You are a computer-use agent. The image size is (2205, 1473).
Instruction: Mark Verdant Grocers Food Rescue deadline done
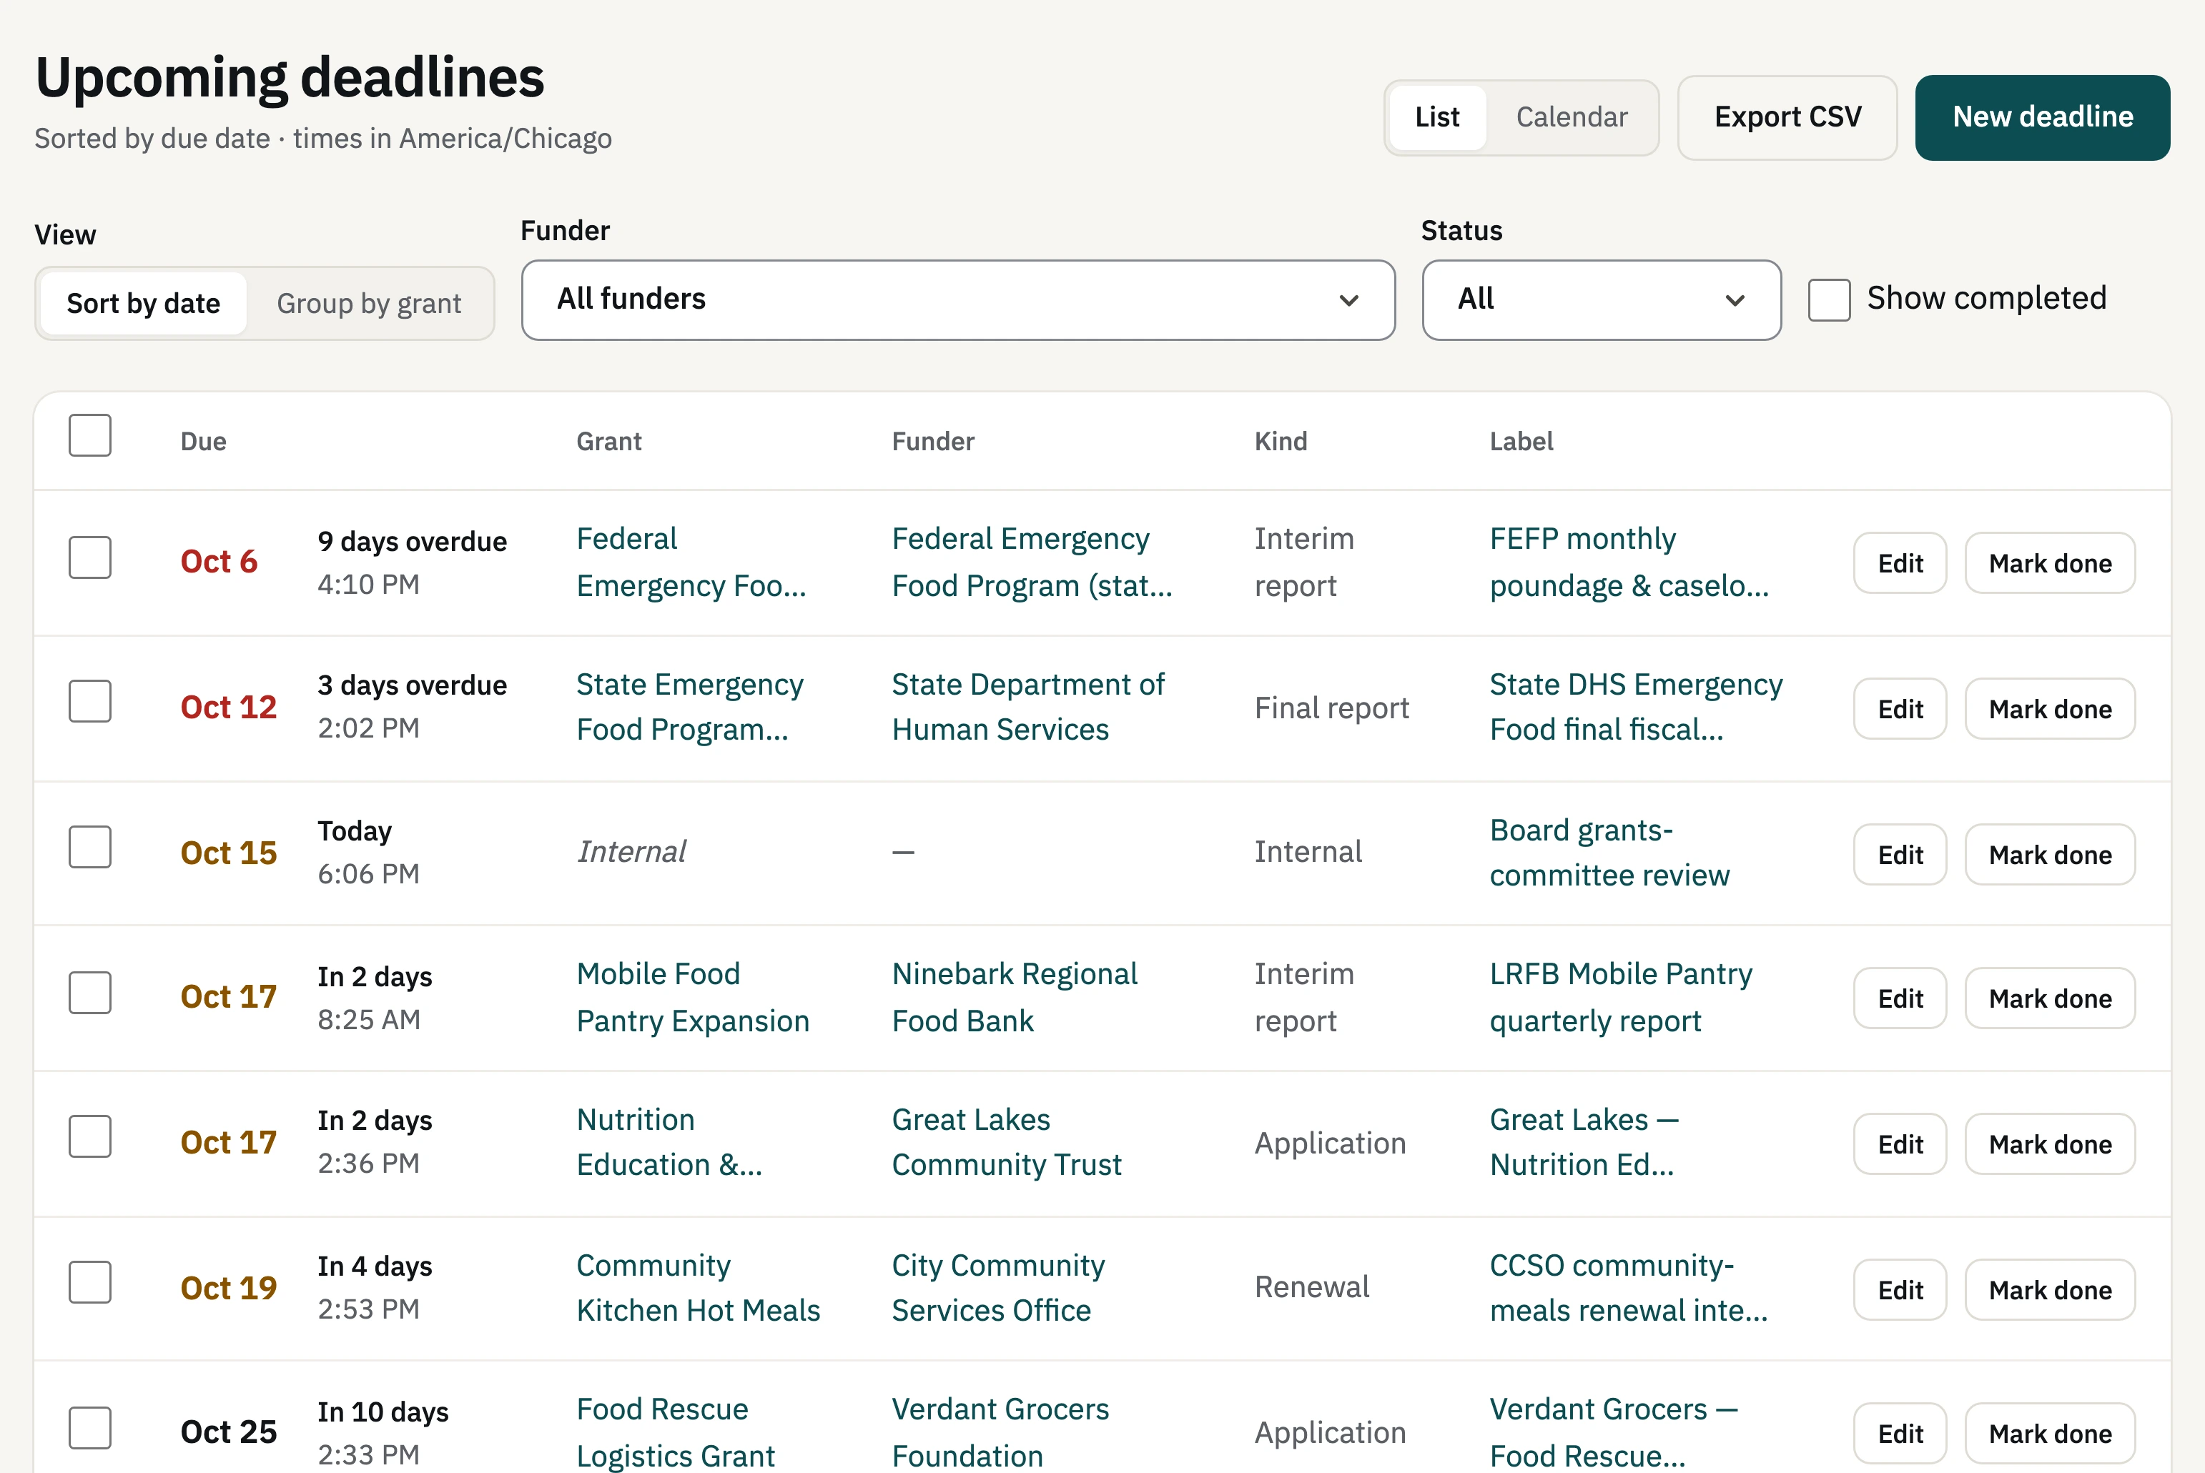point(2050,1432)
